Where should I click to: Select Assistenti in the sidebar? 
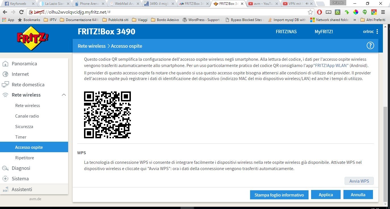[22, 189]
